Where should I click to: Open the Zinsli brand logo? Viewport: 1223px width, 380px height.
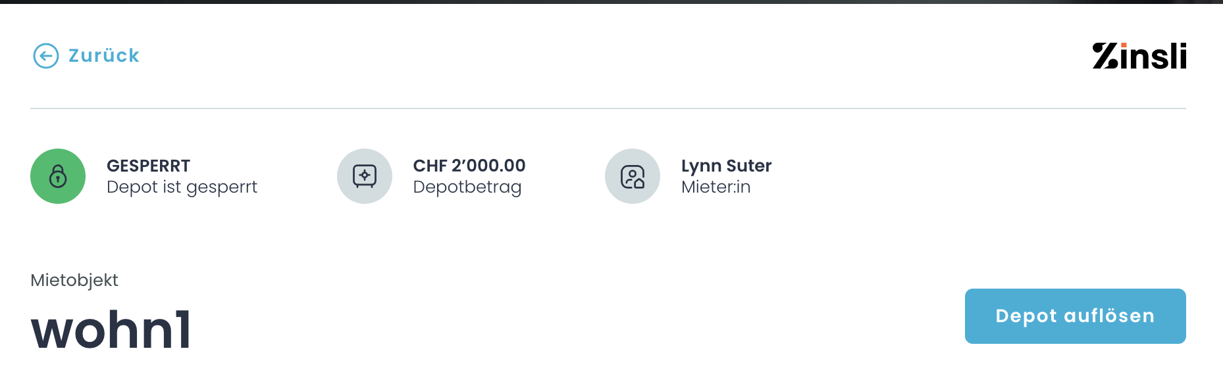[x=1139, y=56]
